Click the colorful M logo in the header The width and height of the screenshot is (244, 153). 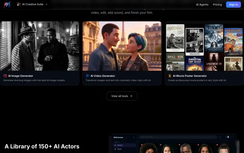tap(7, 5)
